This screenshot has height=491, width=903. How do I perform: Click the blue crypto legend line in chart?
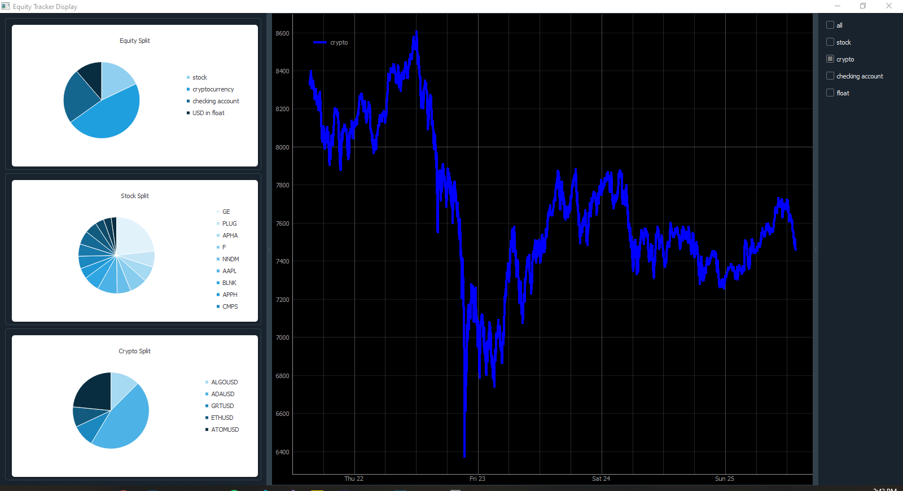(x=320, y=42)
